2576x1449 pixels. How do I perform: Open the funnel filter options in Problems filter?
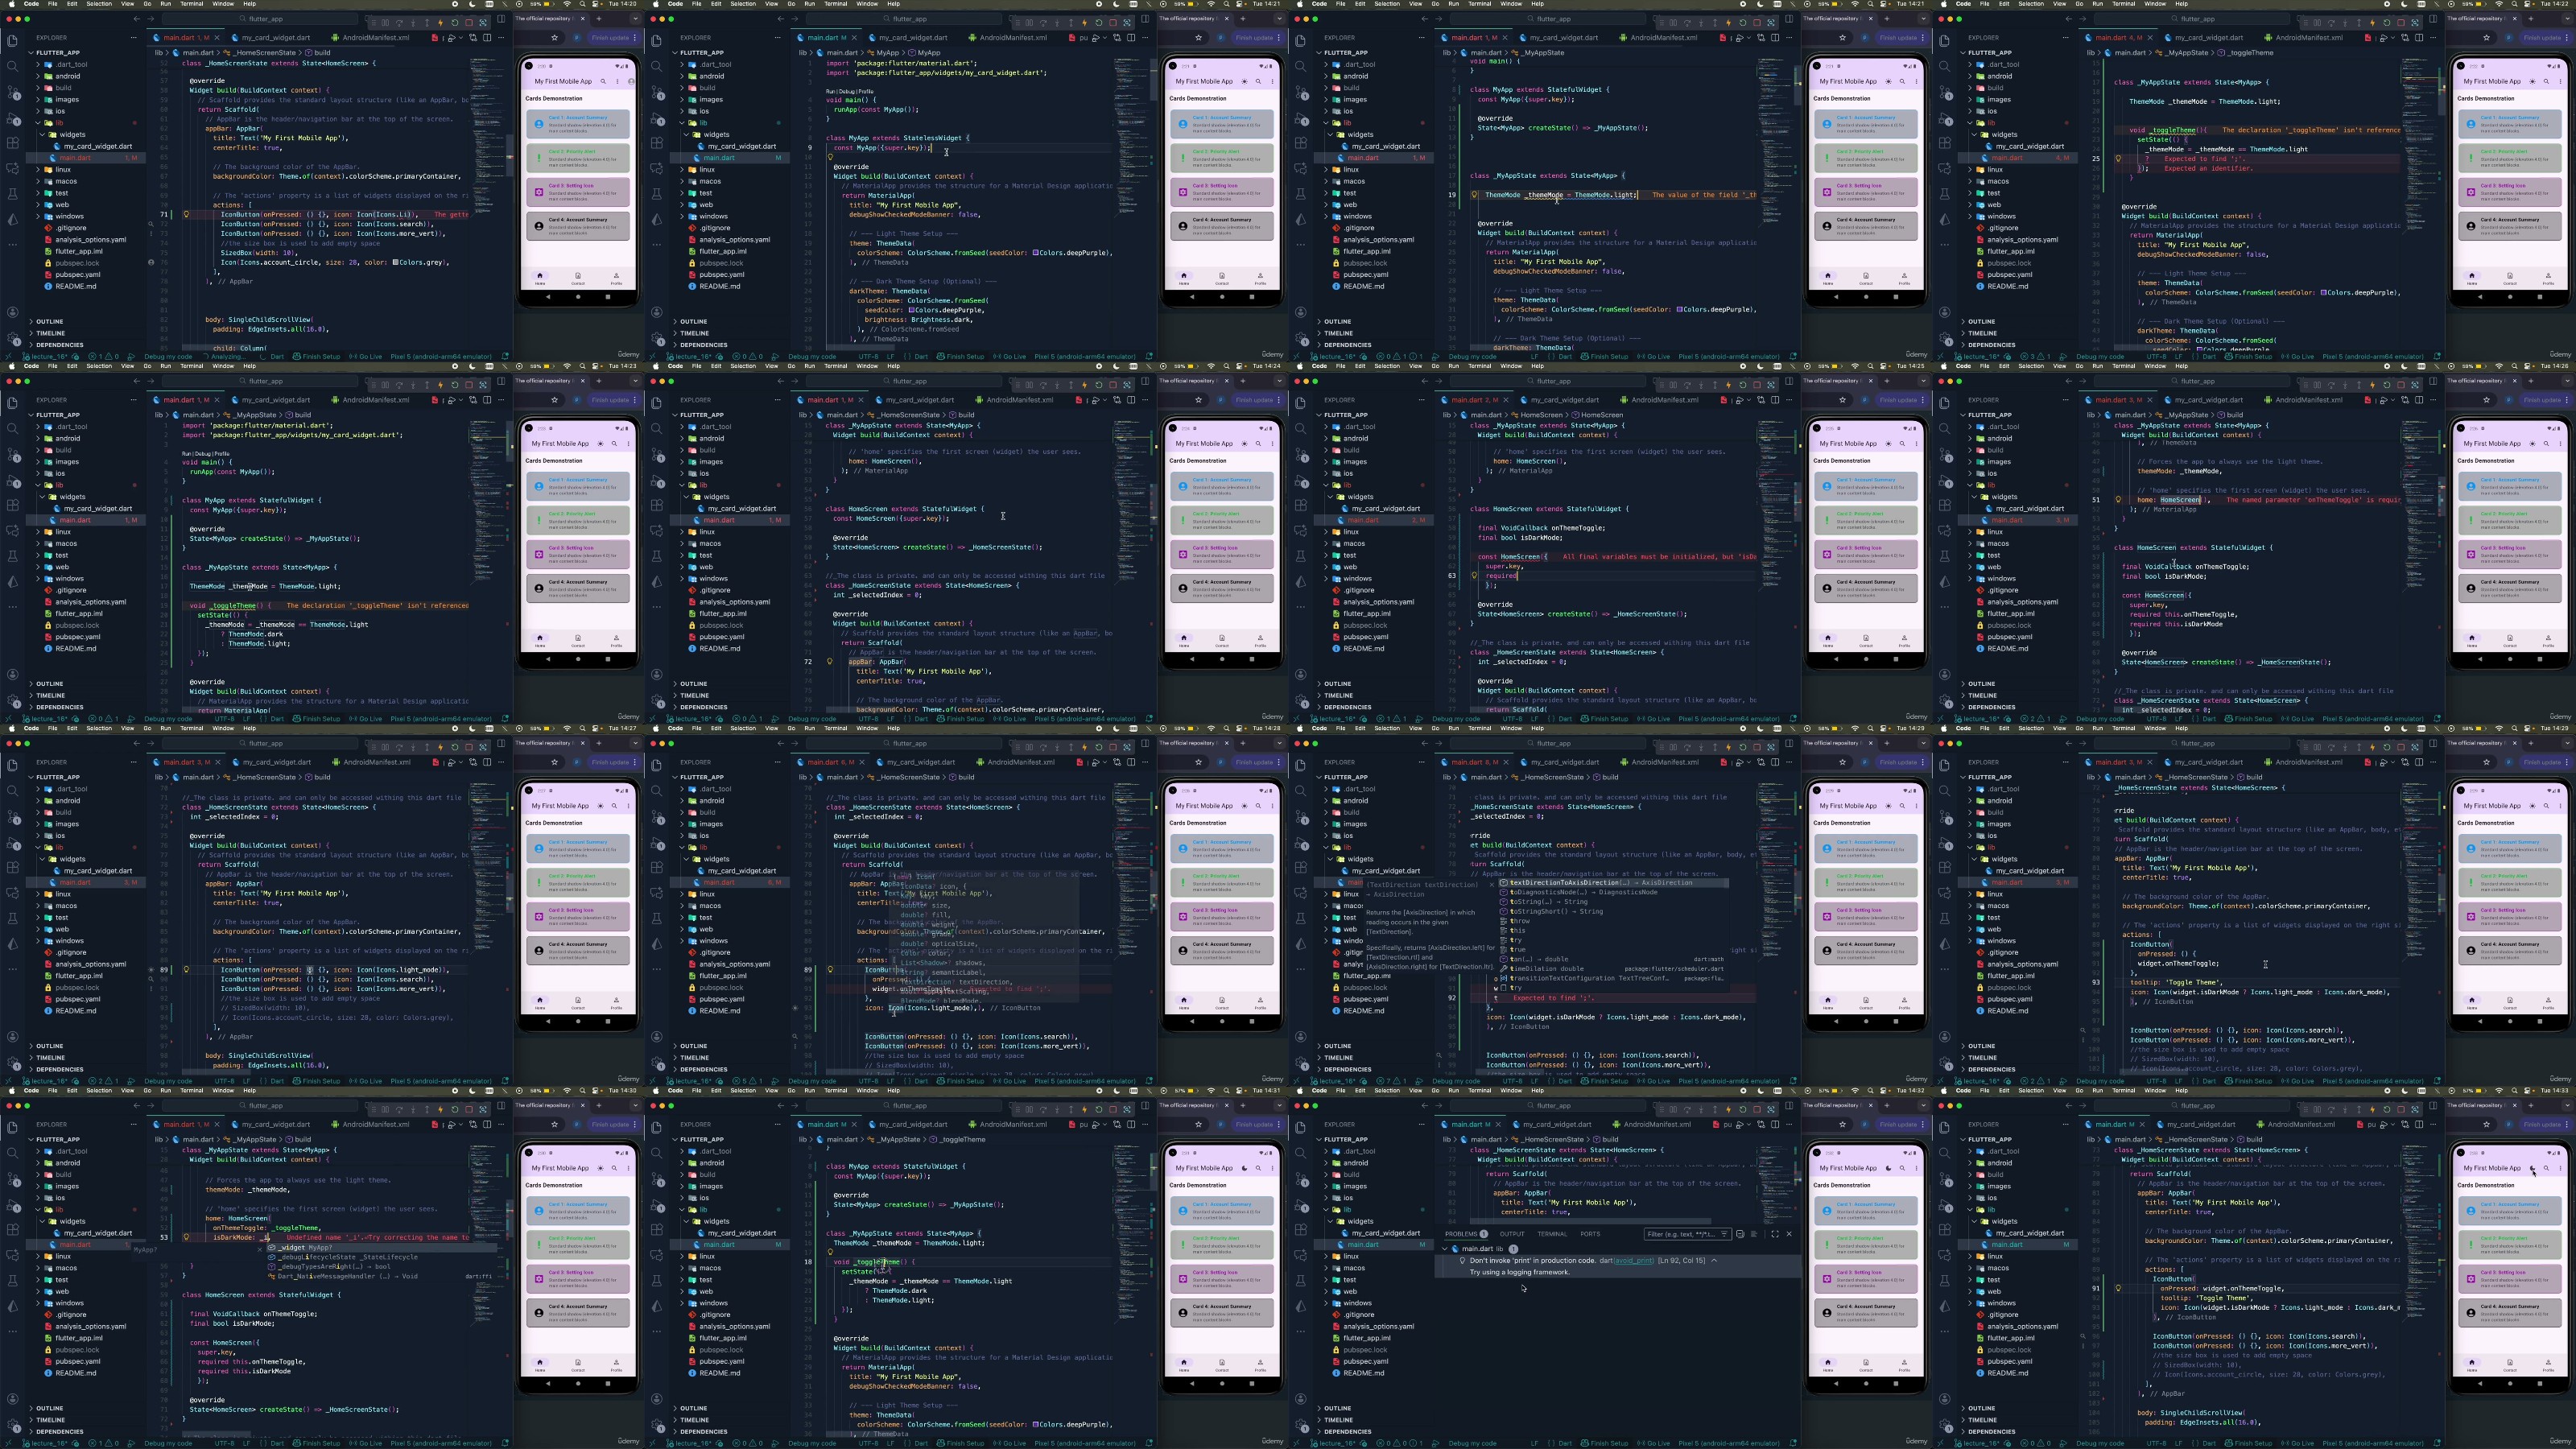1724,1234
